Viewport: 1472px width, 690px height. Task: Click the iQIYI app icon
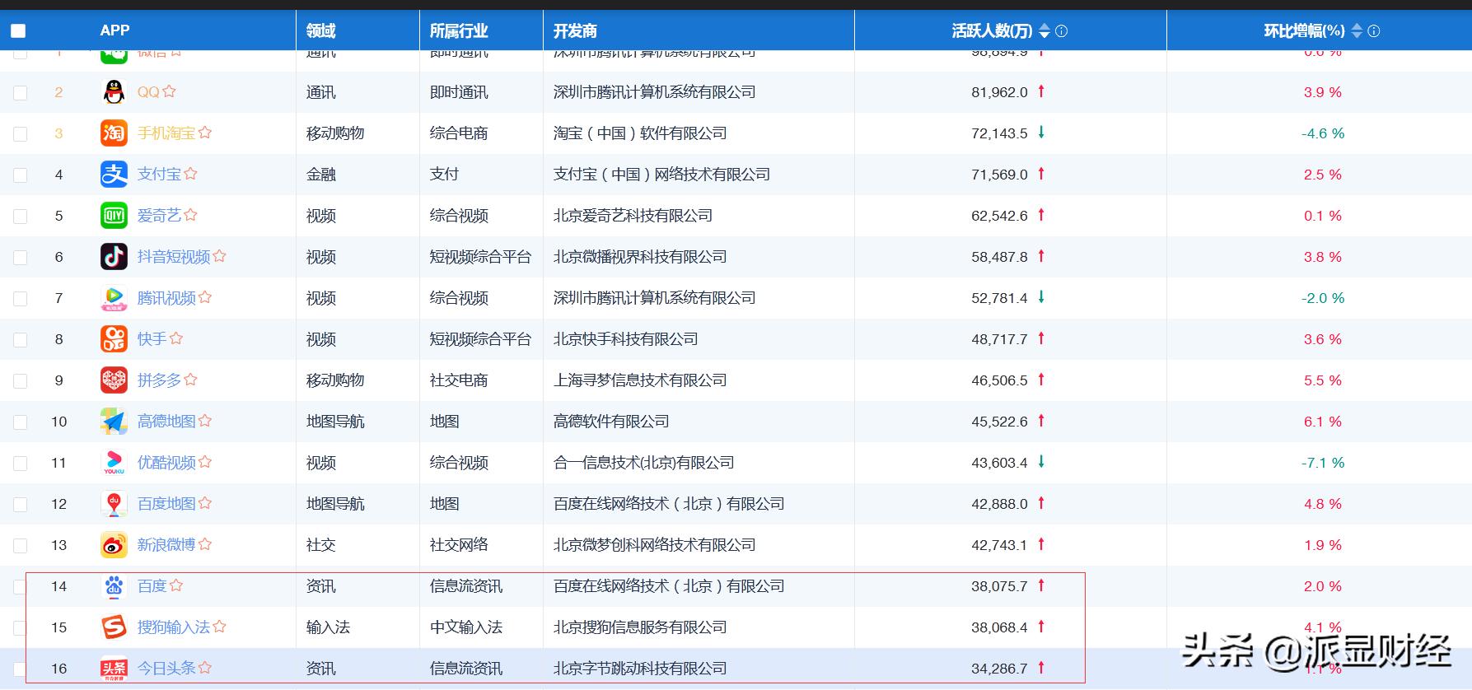(114, 215)
